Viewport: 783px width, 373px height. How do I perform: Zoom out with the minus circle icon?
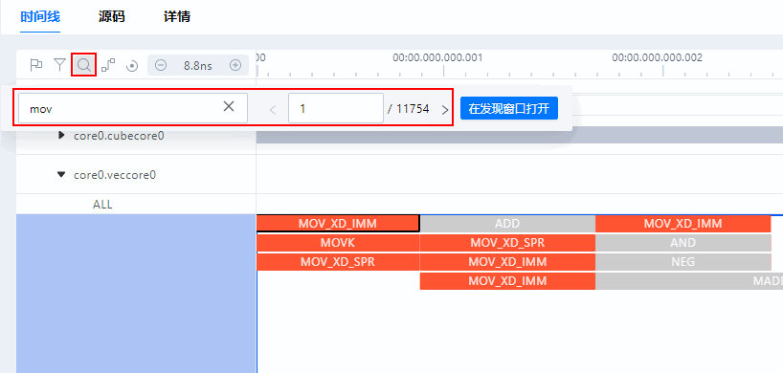click(x=160, y=65)
